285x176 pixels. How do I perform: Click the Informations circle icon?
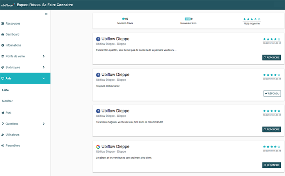[x=3, y=45]
